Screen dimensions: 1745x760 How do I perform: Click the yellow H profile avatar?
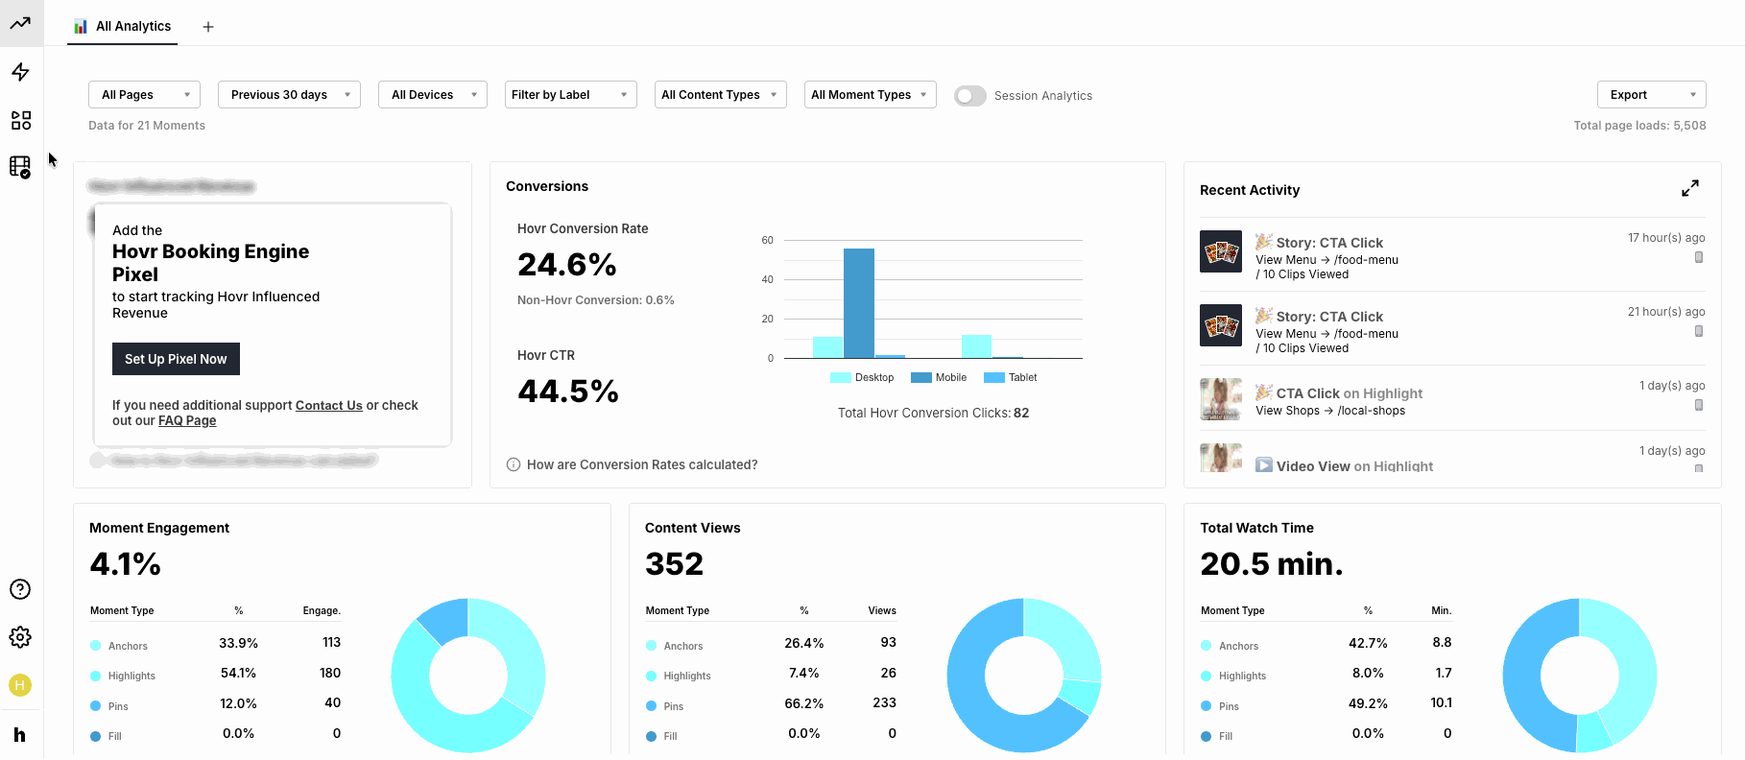tap(20, 684)
